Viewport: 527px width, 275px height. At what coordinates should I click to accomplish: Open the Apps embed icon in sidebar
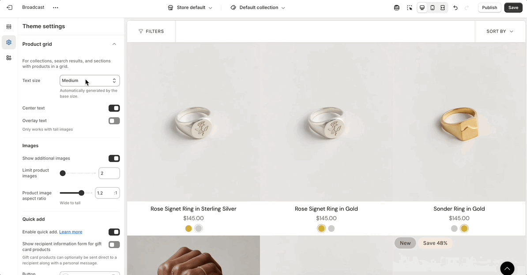tap(9, 58)
